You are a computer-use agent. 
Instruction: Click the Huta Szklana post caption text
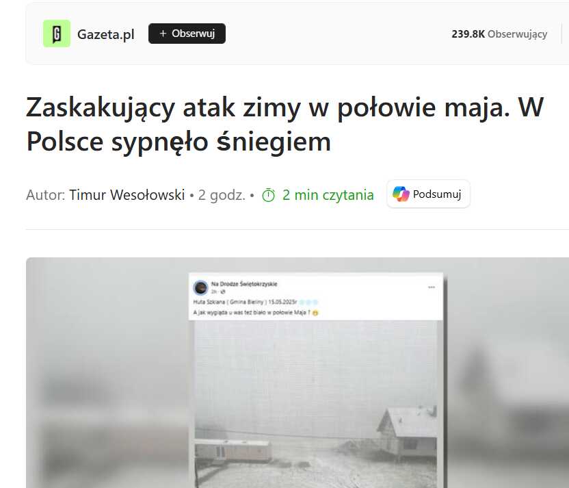point(245,302)
